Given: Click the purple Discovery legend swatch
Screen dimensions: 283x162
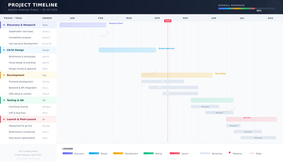Looking at the screenshot, I should [67, 153].
